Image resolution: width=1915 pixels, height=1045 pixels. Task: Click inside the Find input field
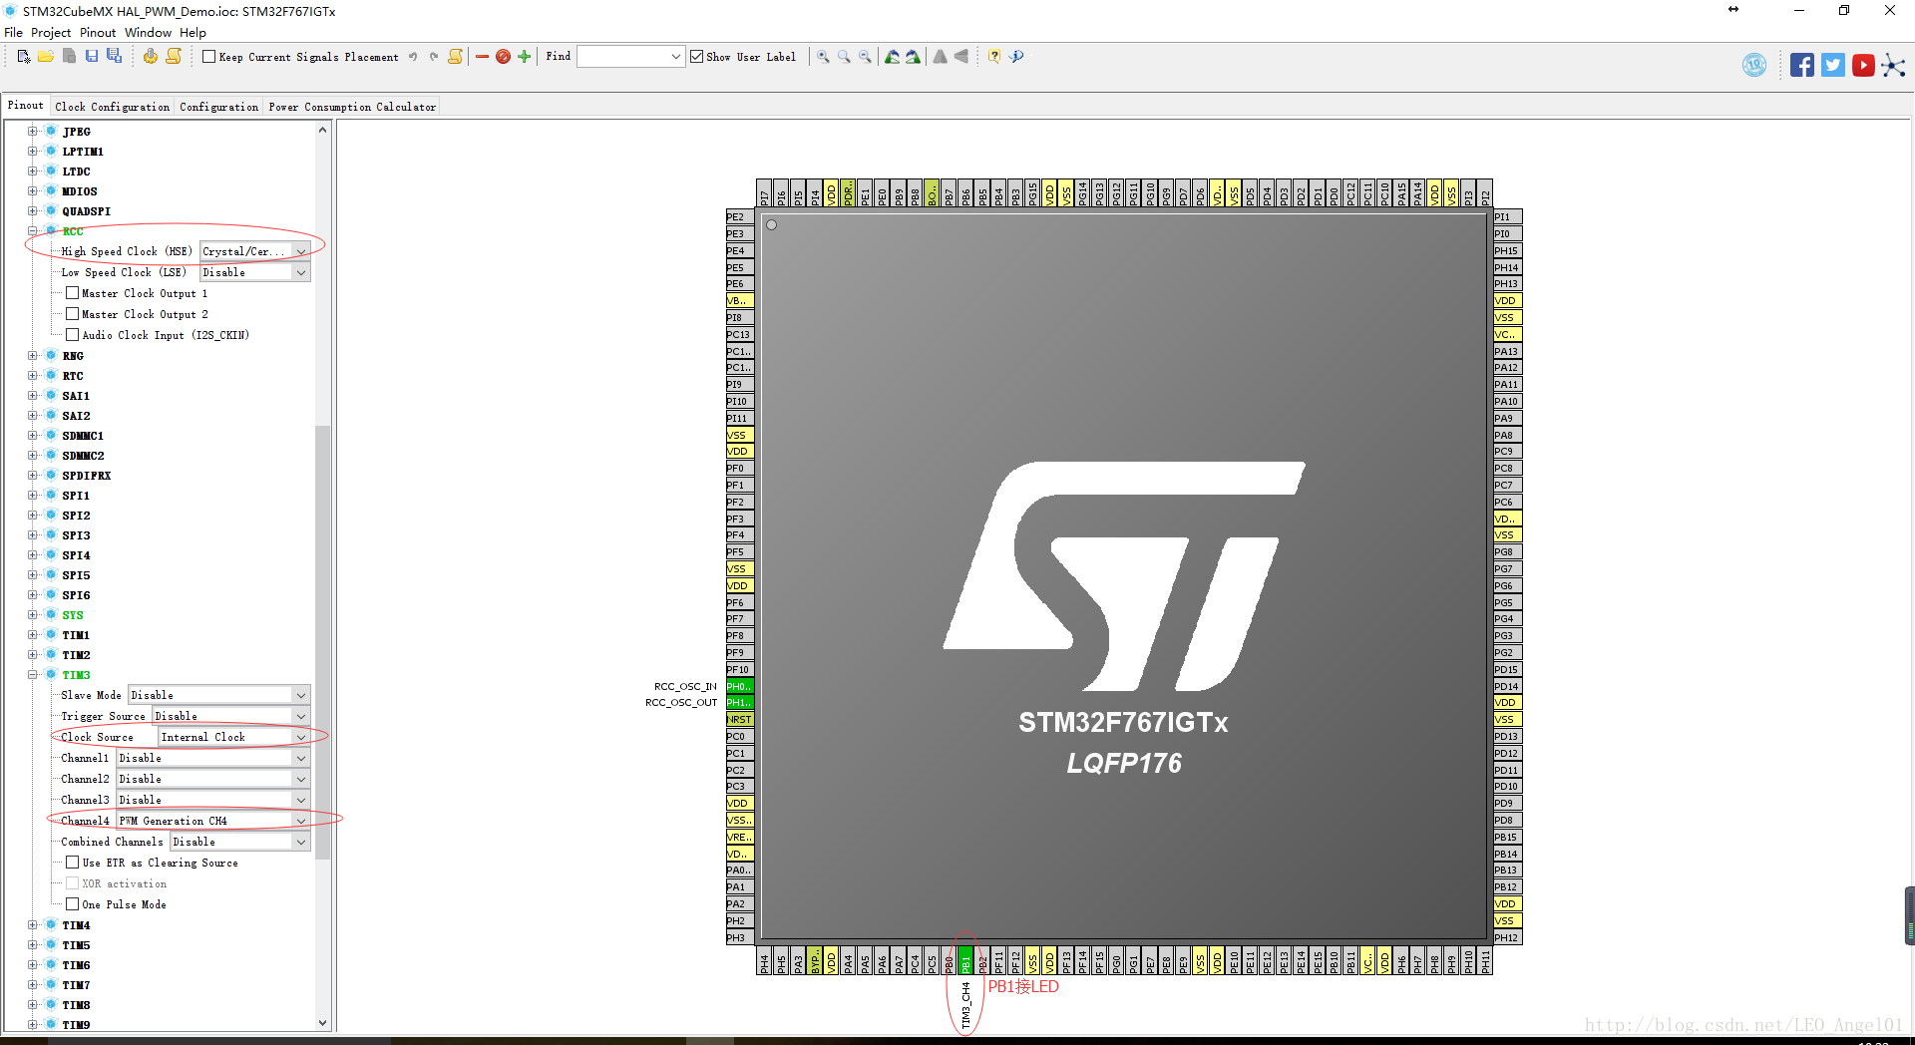[x=623, y=57]
